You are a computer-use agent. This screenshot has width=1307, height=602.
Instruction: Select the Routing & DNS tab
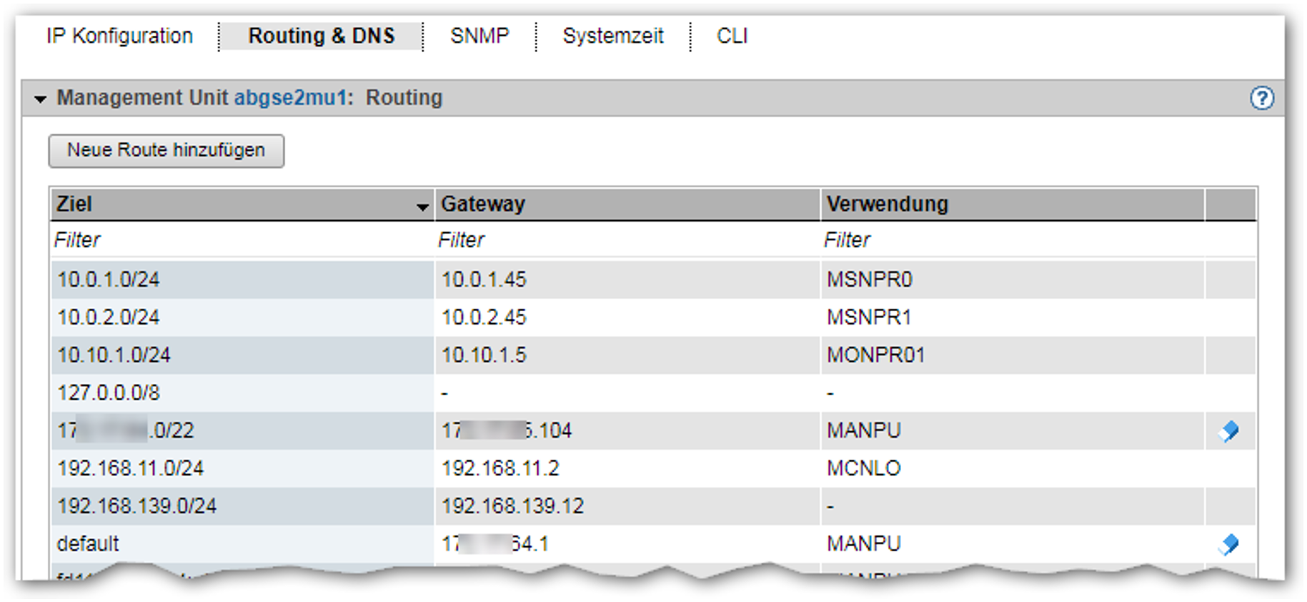[x=321, y=36]
